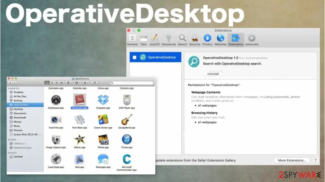Select the Microsoft Communicator.app icon
This screenshot has height=182, width=325.
(127, 159)
